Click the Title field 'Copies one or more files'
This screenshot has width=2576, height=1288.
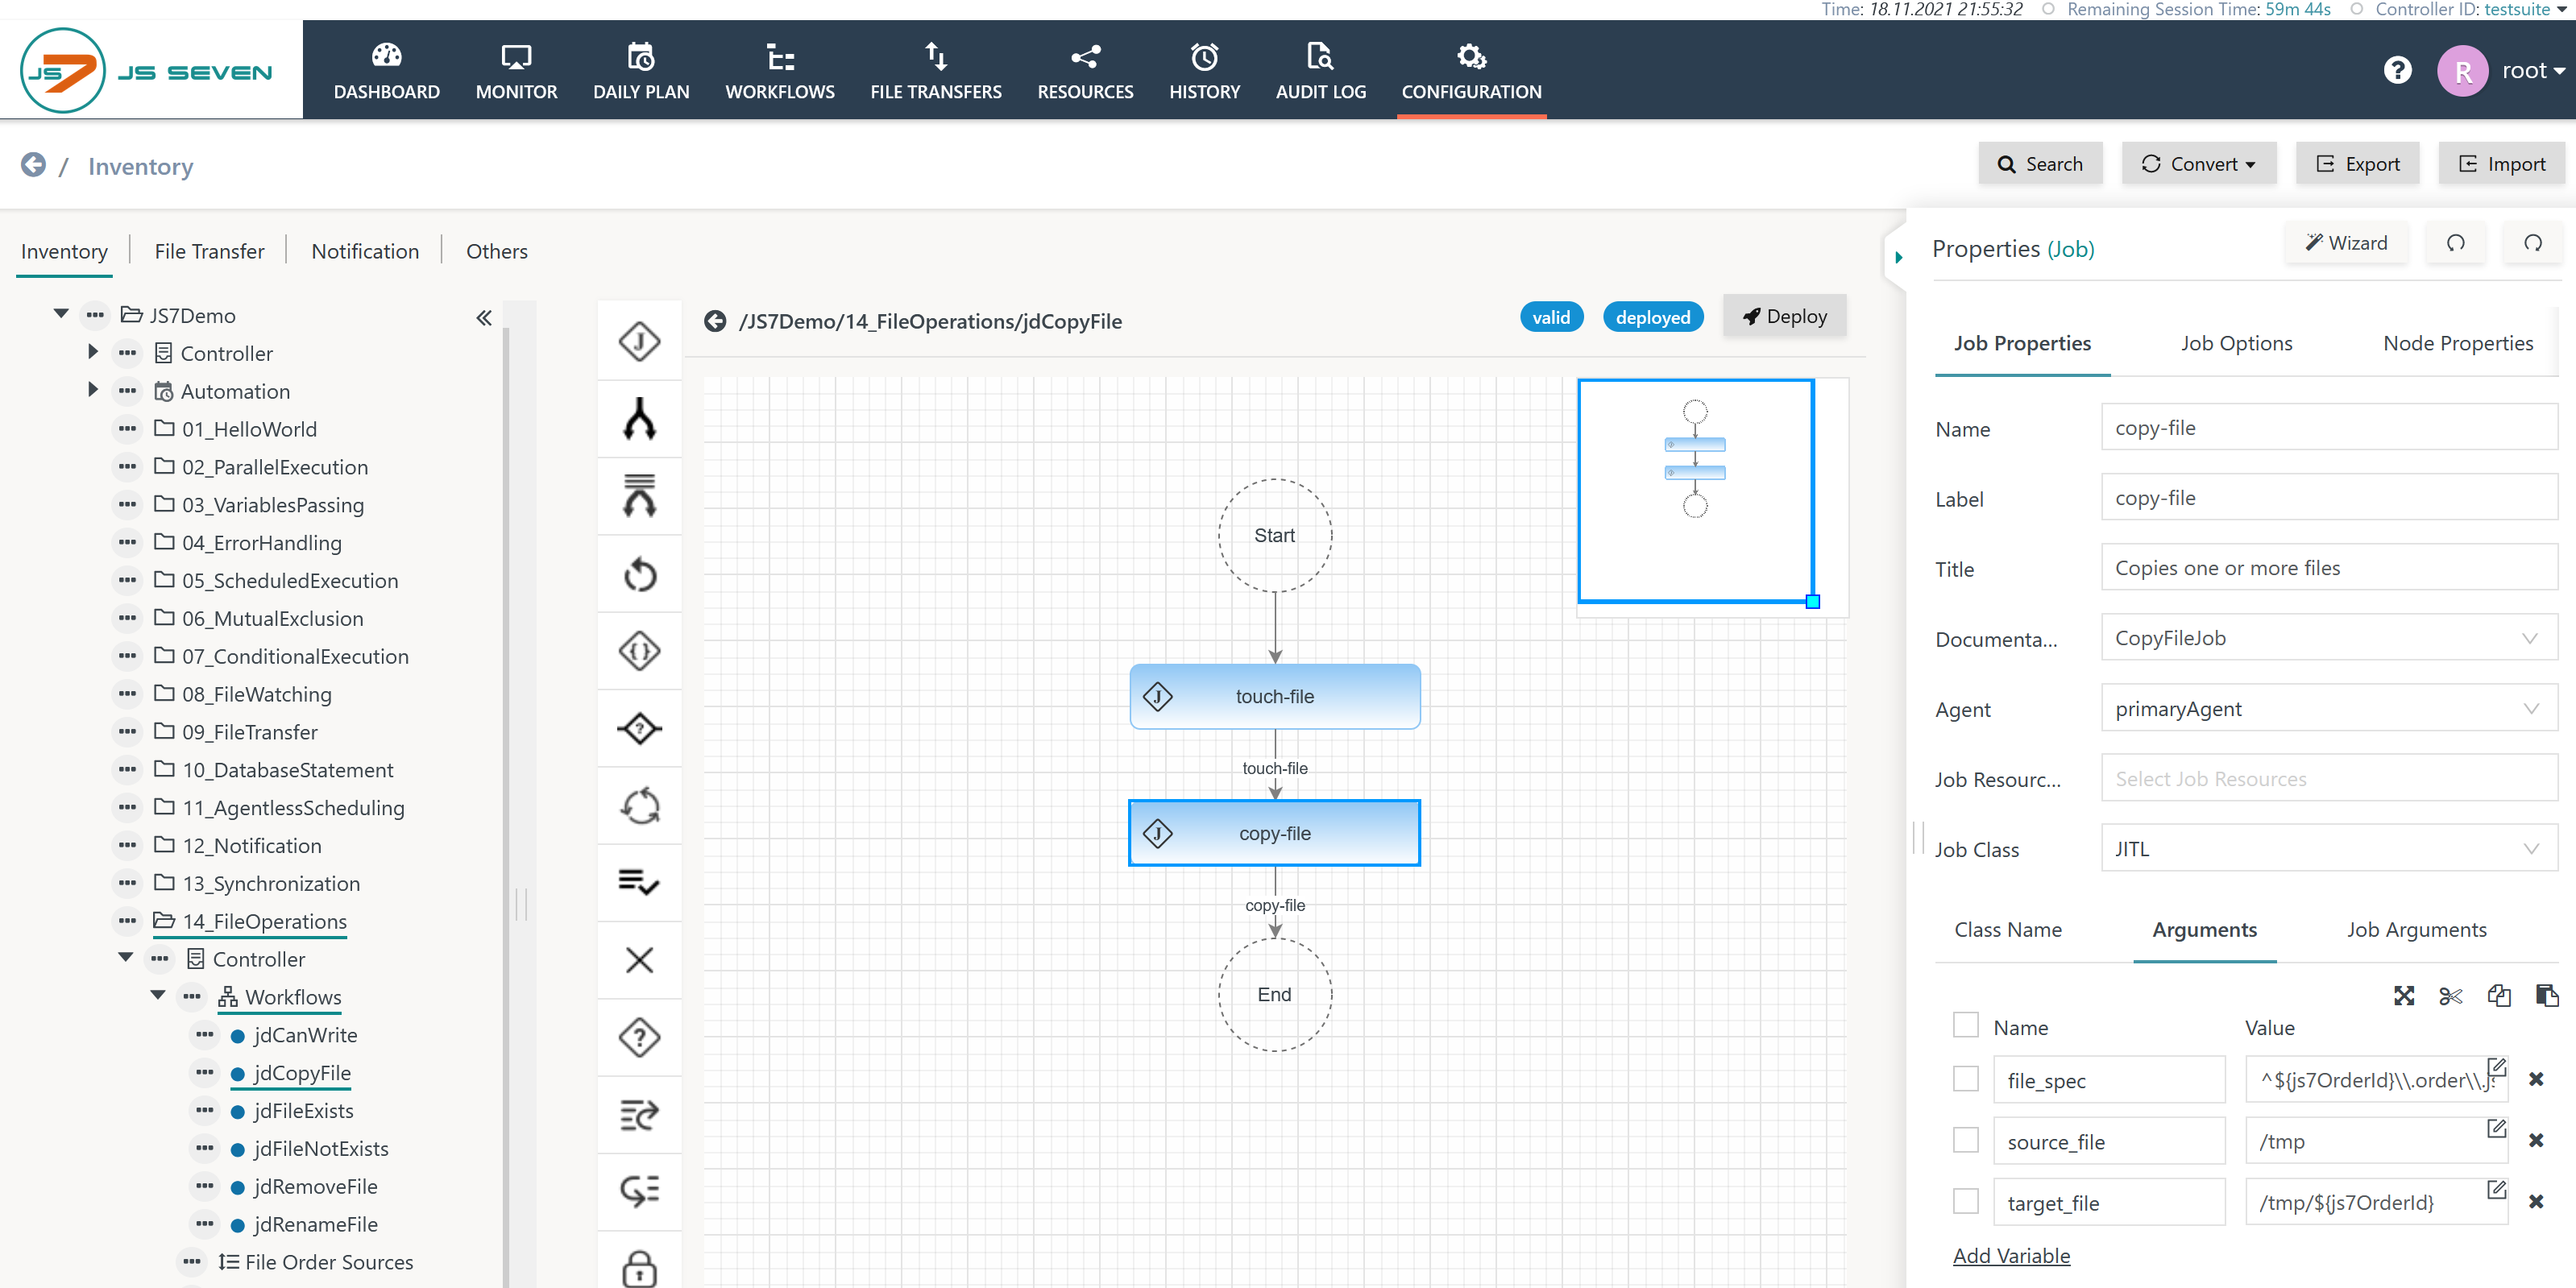click(x=2329, y=568)
